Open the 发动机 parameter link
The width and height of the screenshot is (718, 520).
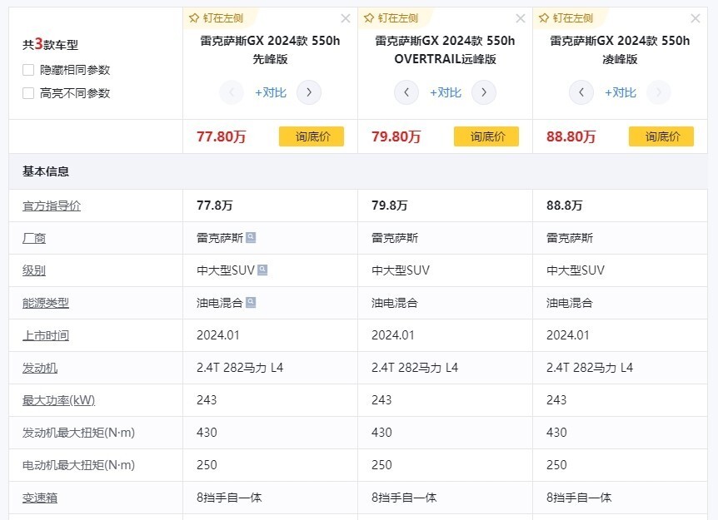[x=40, y=368]
